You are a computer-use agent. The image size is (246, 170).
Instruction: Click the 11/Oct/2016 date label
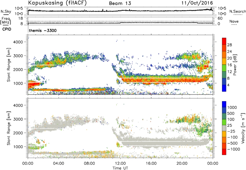197,3
